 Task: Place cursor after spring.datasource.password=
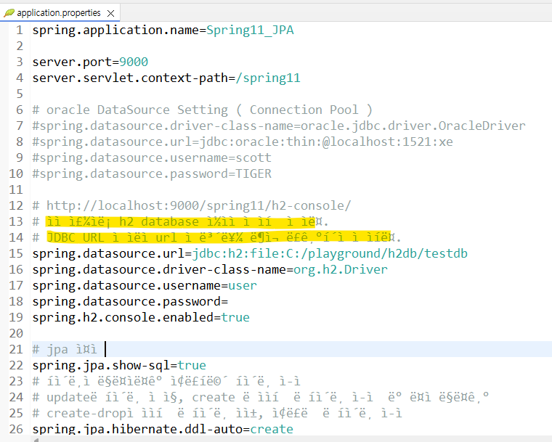pyautogui.click(x=229, y=302)
